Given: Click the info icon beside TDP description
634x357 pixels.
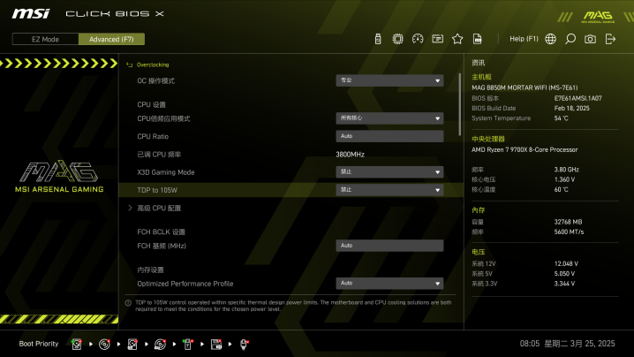Looking at the screenshot, I should pos(128,303).
